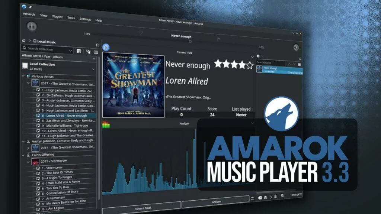
Task: Click the Local Music breadcrumb
Action: pos(45,42)
